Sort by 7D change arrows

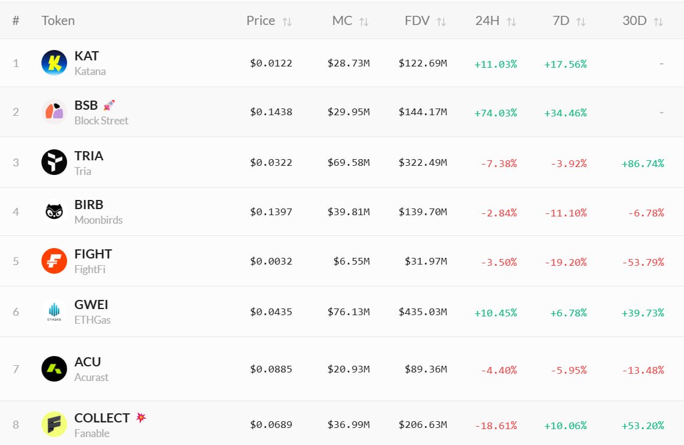(x=581, y=21)
